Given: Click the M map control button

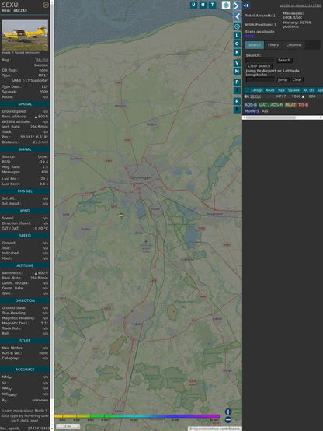Looking at the screenshot, I should [x=237, y=72].
